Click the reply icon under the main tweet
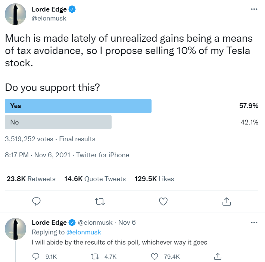 tap(36, 202)
